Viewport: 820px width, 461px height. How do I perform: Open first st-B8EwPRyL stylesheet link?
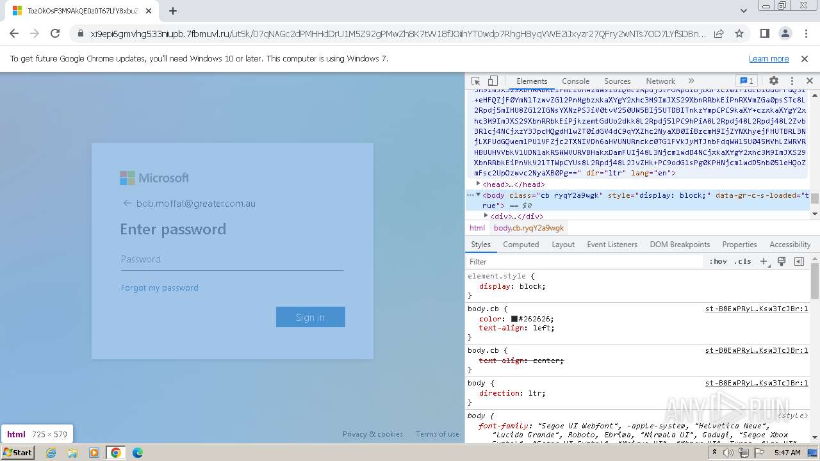click(x=757, y=309)
